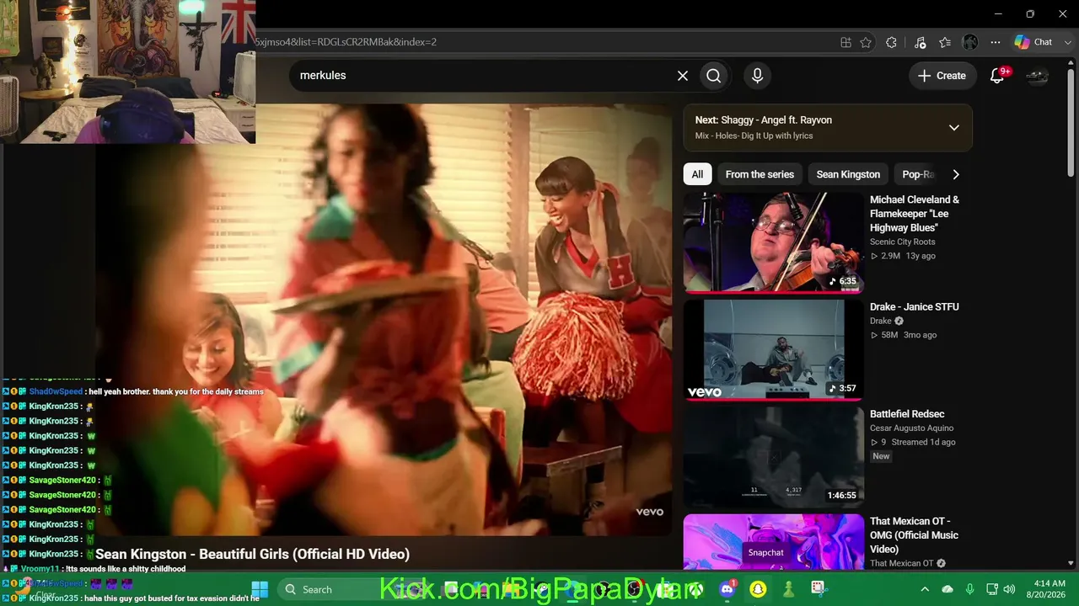This screenshot has width=1079, height=606.
Task: Open the YouTube account avatar menu
Action: pos(1037,76)
